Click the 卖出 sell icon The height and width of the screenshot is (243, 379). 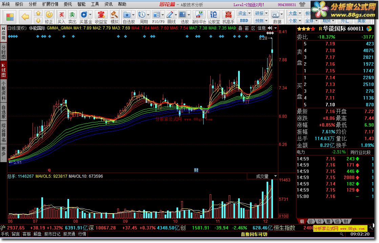(72, 15)
